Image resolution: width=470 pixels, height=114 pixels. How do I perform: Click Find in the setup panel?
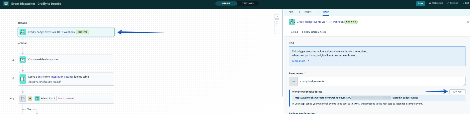click(294, 32)
